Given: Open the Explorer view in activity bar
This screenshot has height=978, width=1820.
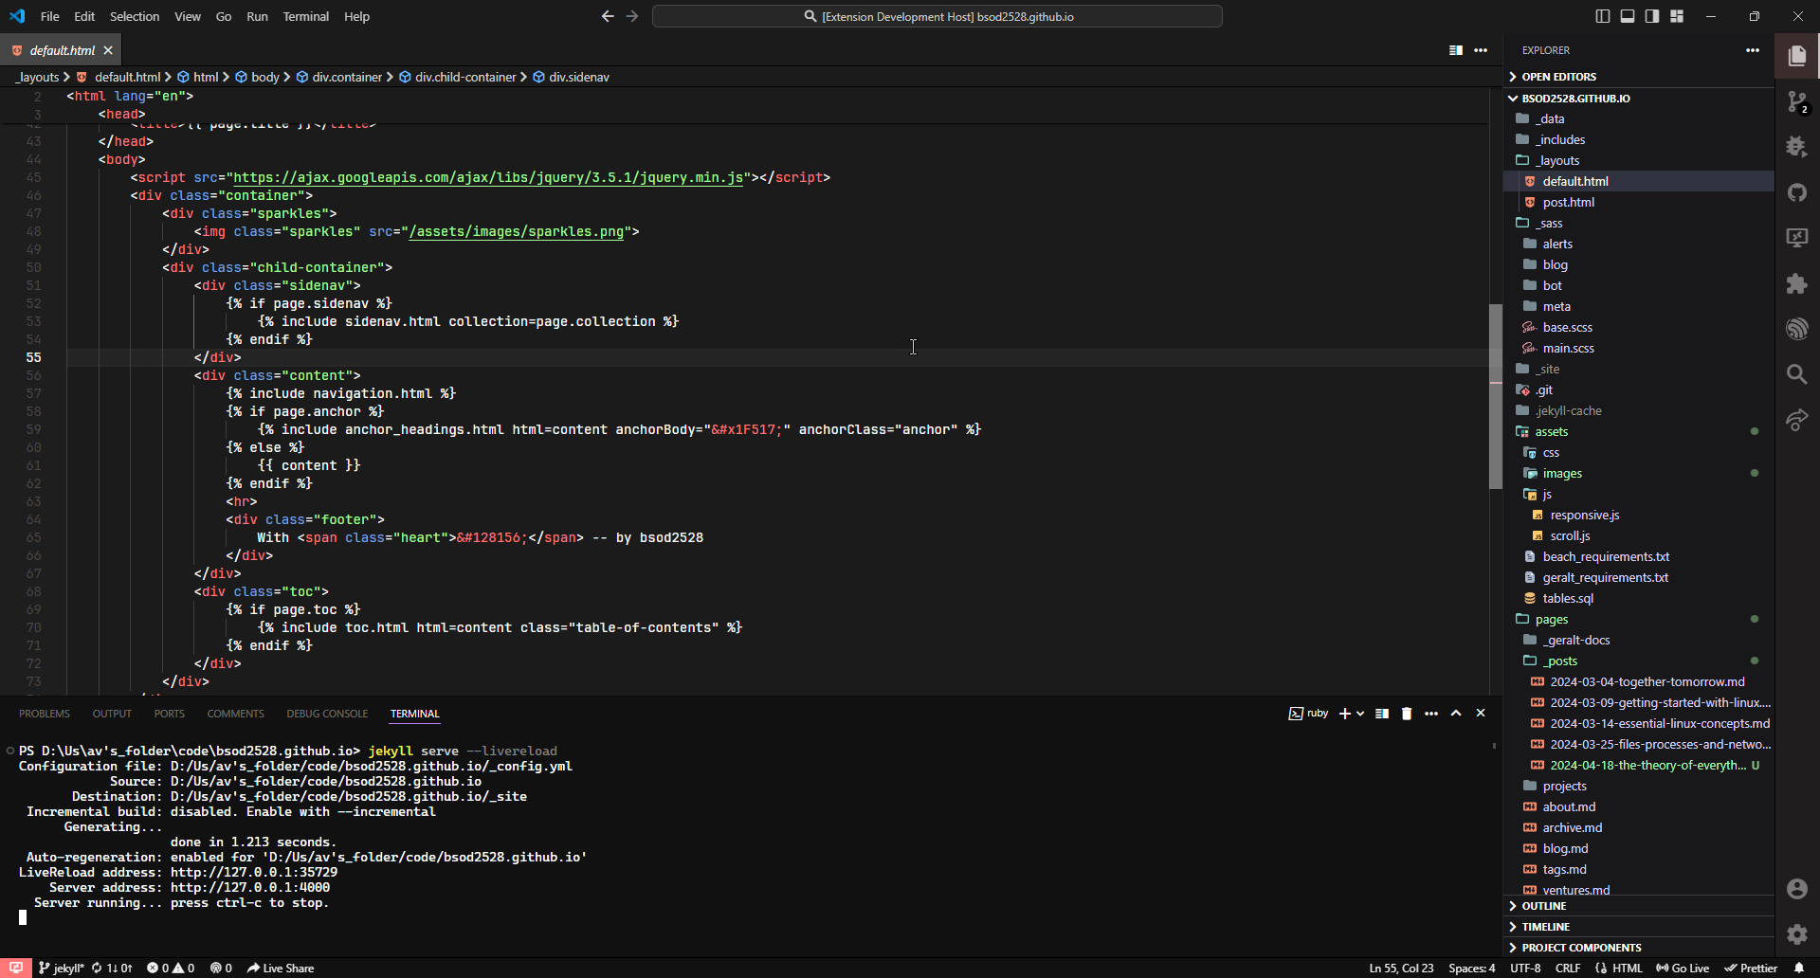Looking at the screenshot, I should pyautogui.click(x=1796, y=56).
